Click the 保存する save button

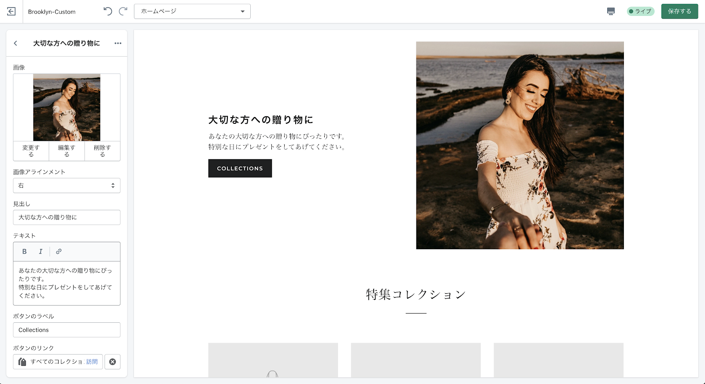click(x=679, y=11)
